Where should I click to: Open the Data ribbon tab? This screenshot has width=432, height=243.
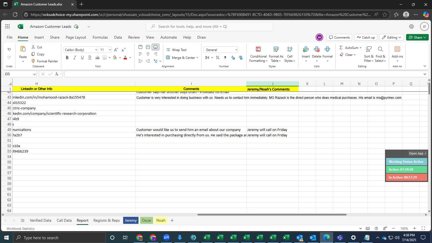click(118, 38)
